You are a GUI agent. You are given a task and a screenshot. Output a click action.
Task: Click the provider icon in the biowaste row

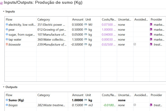pyautogui.click(x=151, y=44)
